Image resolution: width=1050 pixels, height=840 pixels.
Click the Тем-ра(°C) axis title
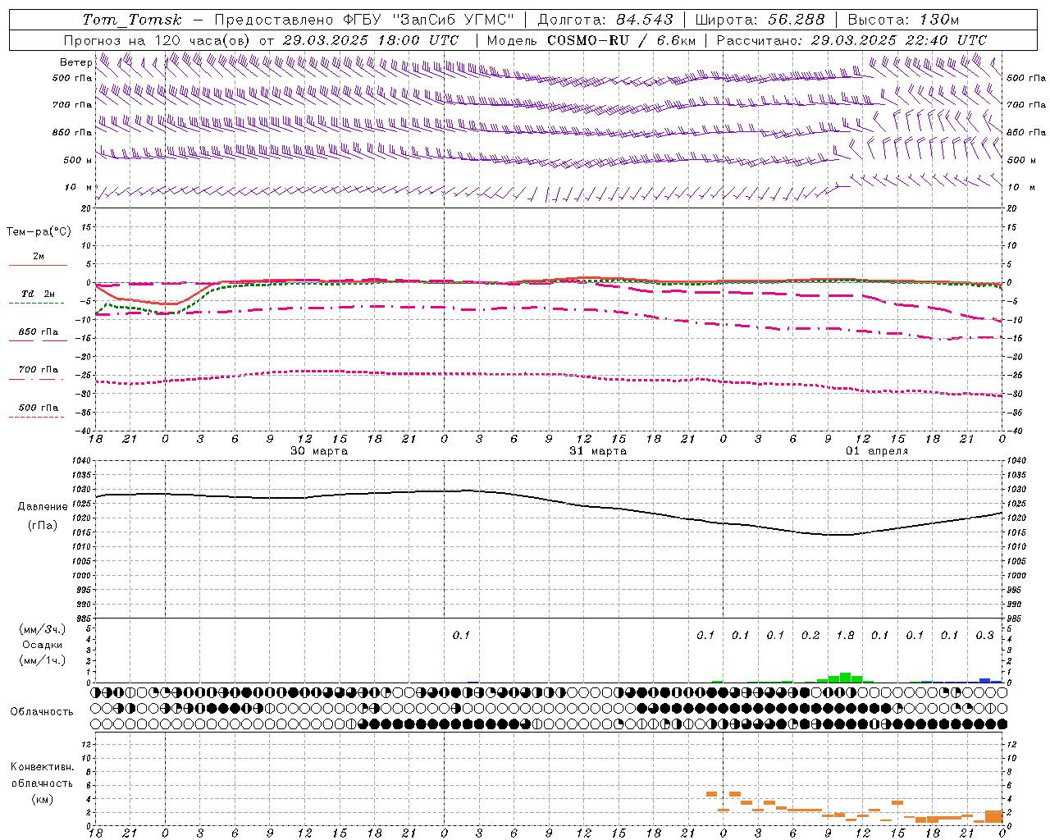(39, 232)
